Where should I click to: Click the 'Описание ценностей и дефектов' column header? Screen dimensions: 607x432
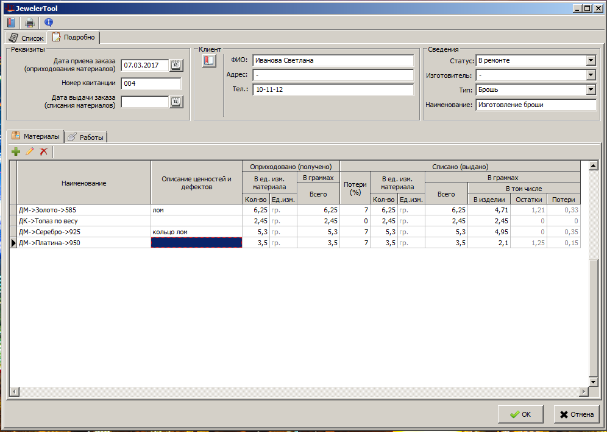(197, 183)
